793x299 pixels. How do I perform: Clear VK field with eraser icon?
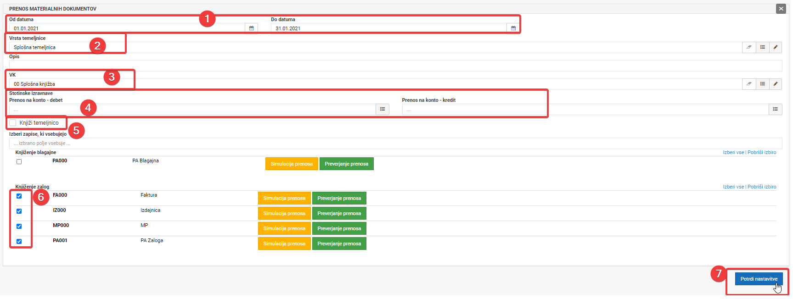749,84
